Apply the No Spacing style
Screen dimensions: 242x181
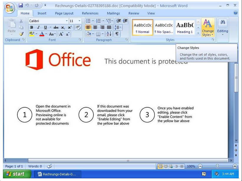coord(164,28)
